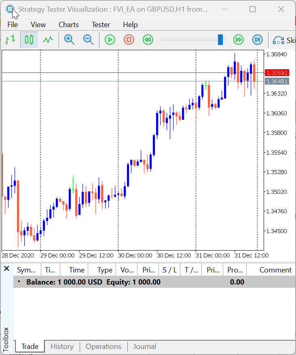Select the Trade tab
Image resolution: width=296 pixels, height=355 pixels.
click(x=30, y=346)
